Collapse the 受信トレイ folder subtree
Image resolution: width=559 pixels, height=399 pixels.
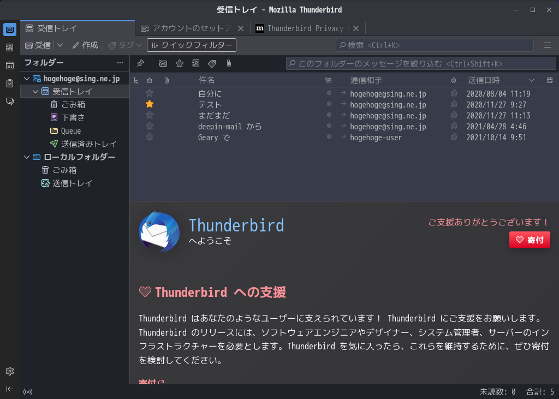(35, 92)
